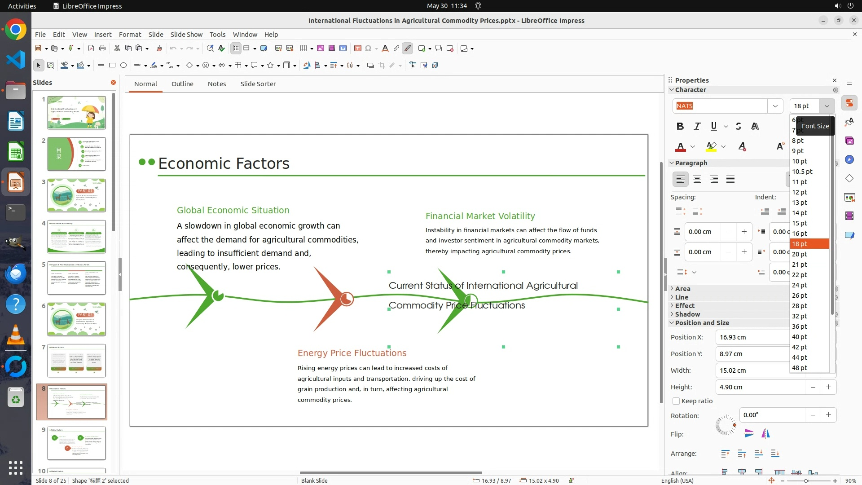Toggle Display Grid in toolbar

click(x=236, y=48)
